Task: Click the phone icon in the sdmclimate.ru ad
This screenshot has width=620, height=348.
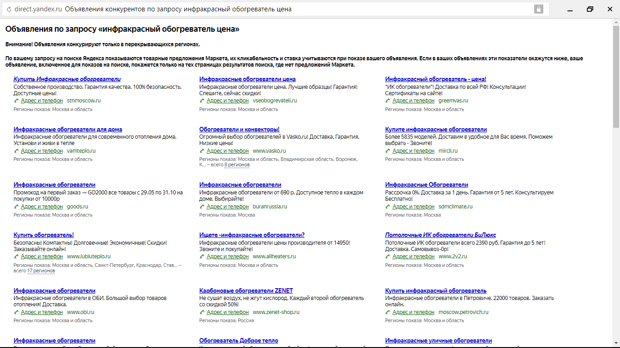Action: [388, 207]
